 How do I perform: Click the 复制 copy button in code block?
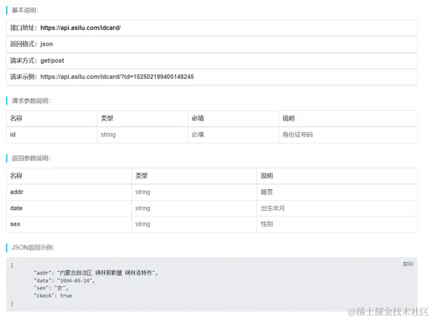(408, 264)
